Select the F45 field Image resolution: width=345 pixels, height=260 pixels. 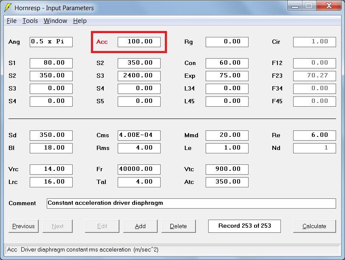(315, 102)
